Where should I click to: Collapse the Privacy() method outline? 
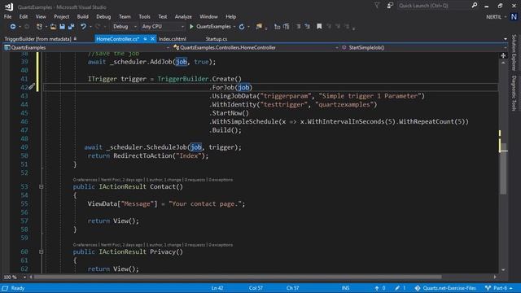pyautogui.click(x=42, y=251)
